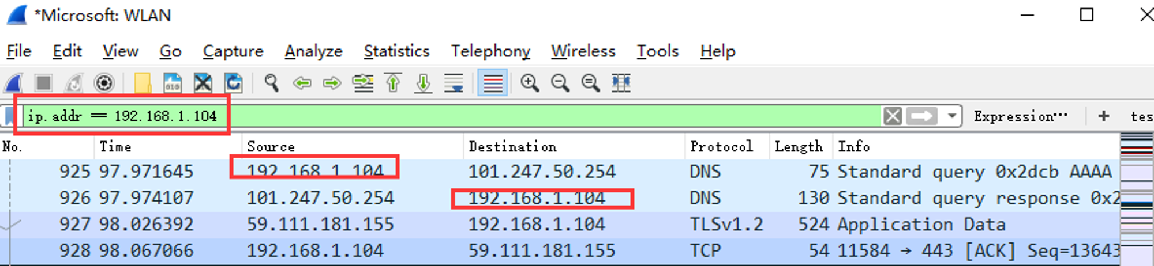
Task: Sort by the Info column header
Action: 976,147
